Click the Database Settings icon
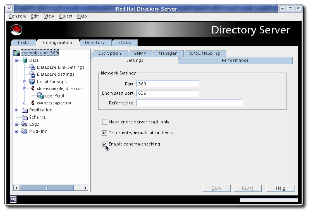 pos(32,74)
